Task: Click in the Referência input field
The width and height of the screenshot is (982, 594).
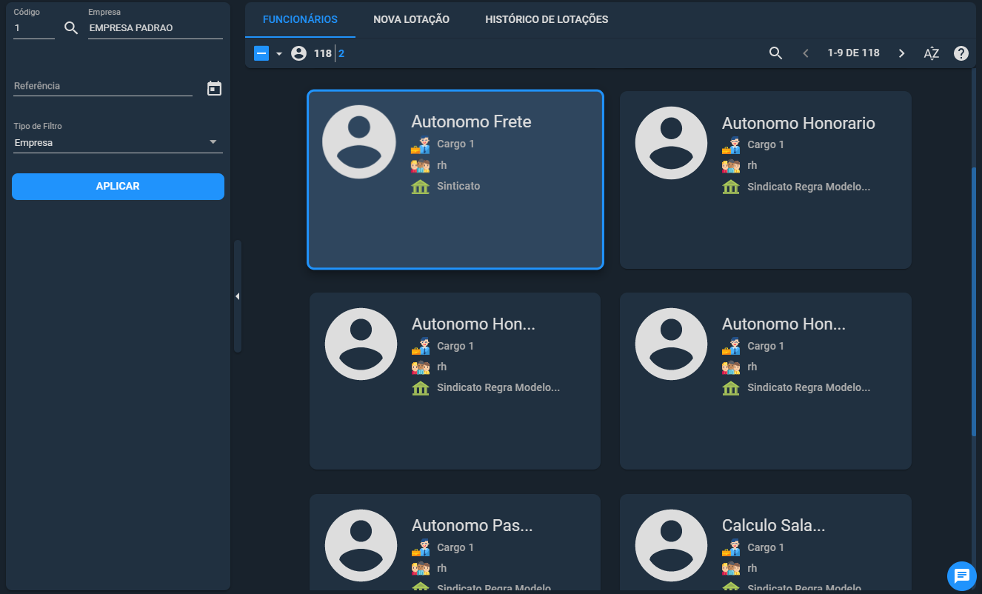Action: 103,87
